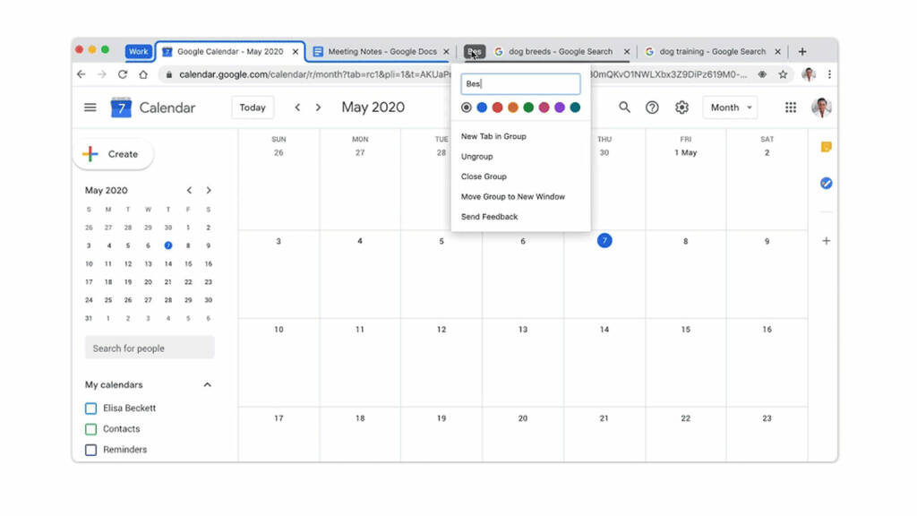The image size is (917, 516).
Task: Click the Google Calendar logo icon
Action: point(121,107)
